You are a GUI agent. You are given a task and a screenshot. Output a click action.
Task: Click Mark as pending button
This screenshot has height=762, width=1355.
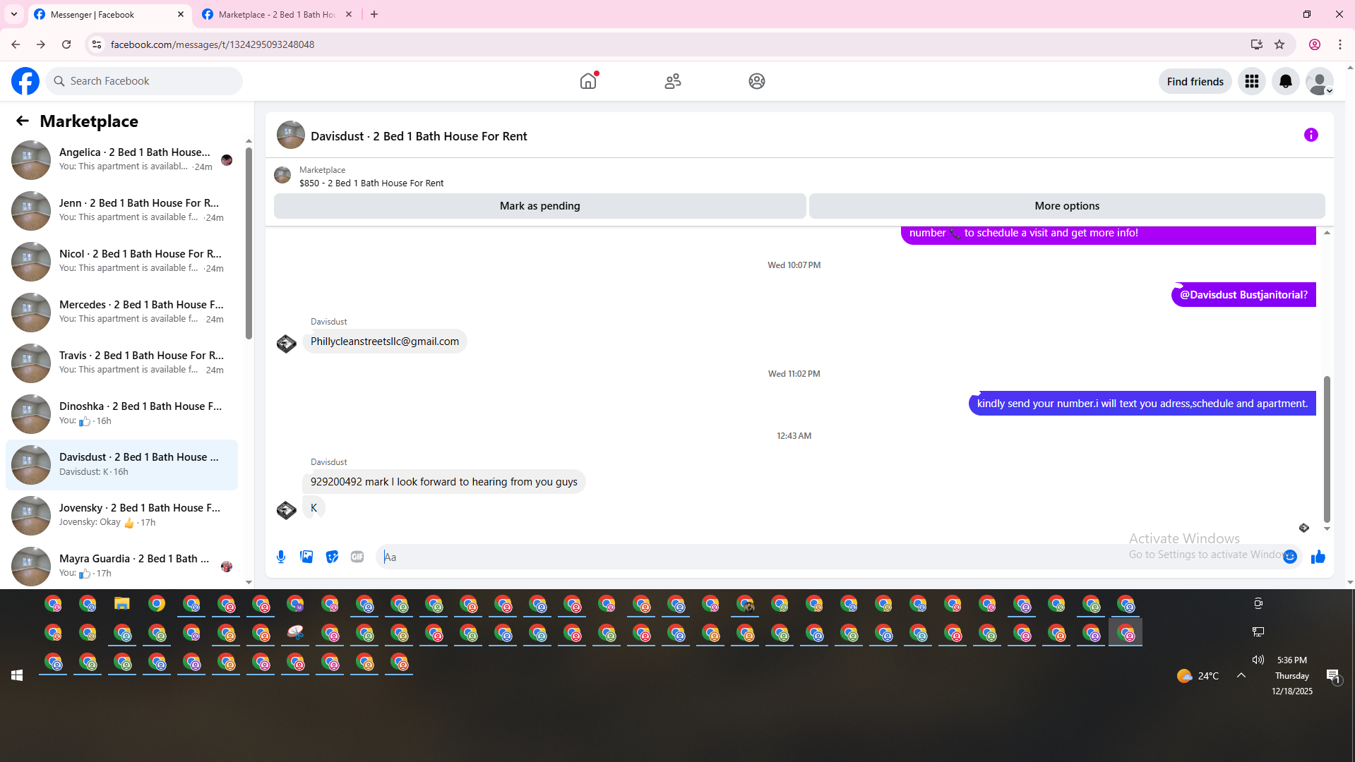[x=540, y=206]
